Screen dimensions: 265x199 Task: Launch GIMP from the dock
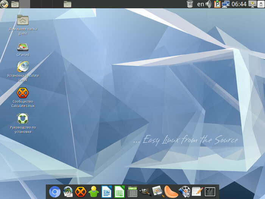pyautogui.click(x=145, y=192)
